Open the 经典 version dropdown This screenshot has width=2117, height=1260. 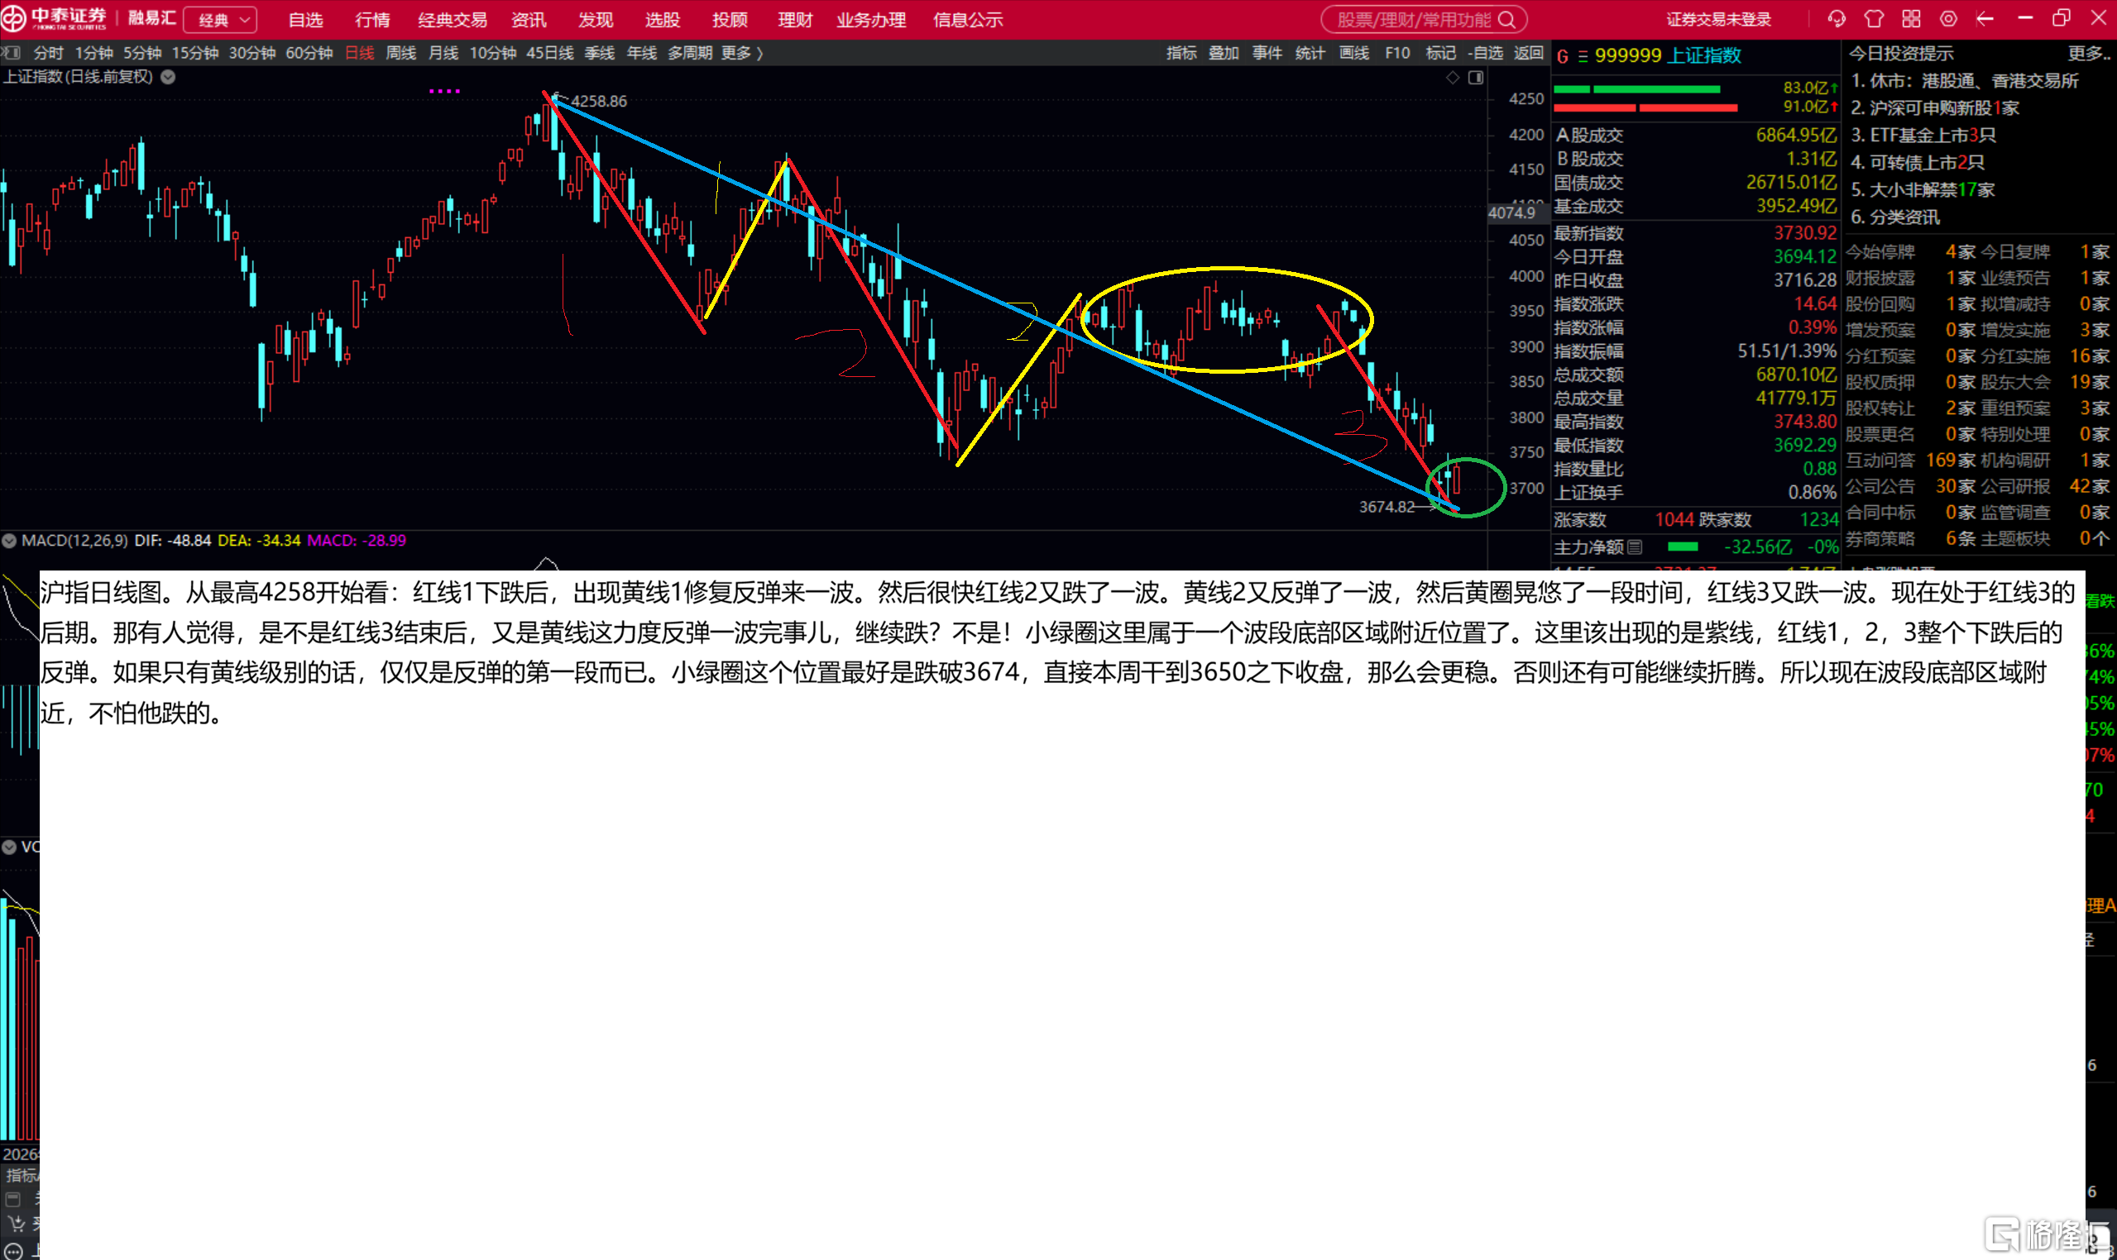(221, 20)
